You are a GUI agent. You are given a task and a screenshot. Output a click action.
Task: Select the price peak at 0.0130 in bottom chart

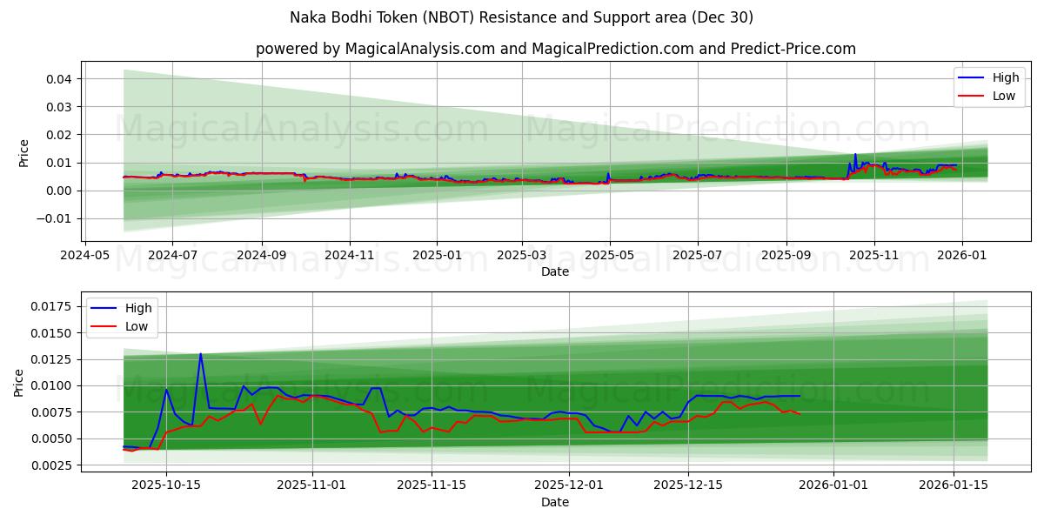pyautogui.click(x=202, y=353)
